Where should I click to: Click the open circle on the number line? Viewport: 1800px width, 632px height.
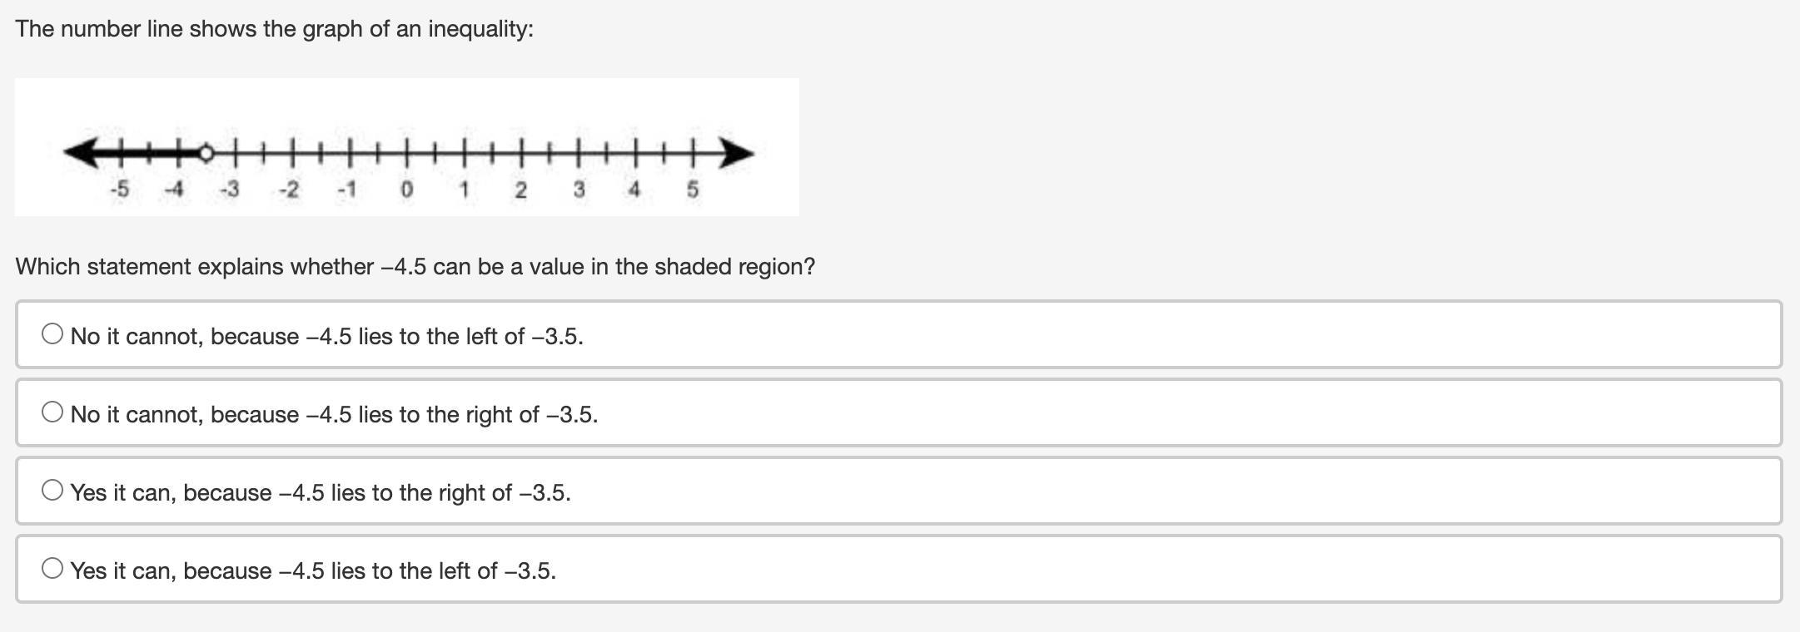(206, 153)
